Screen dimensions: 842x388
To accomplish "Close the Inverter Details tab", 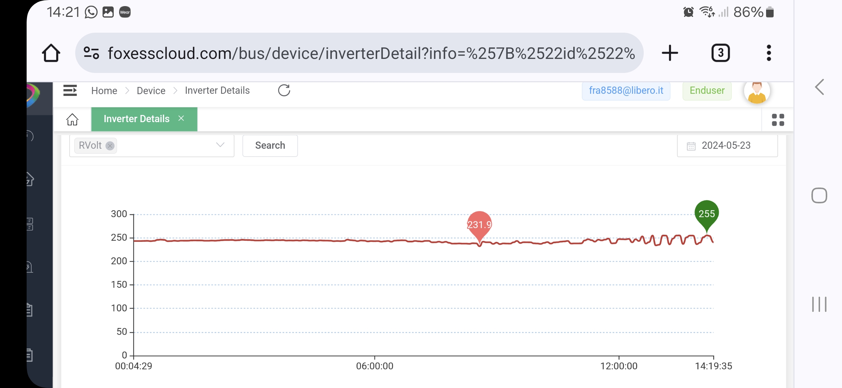I will pos(181,118).
